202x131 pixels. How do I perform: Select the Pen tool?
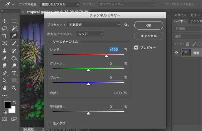[4, 73]
